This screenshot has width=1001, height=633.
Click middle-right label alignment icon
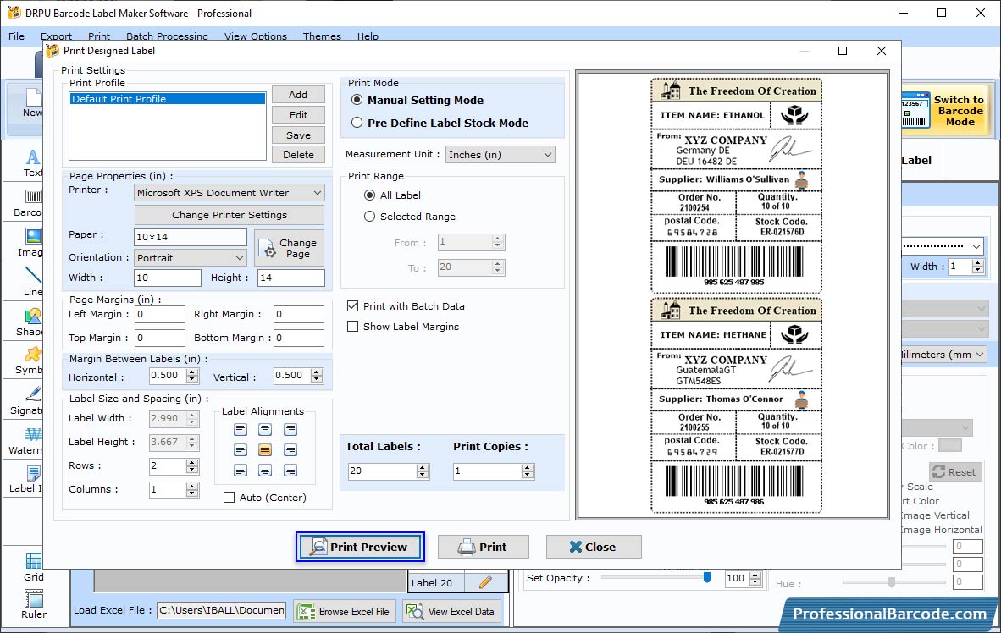[290, 450]
